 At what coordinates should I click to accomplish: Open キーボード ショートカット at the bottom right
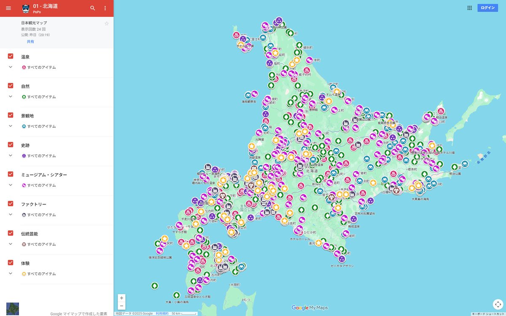coord(488,314)
